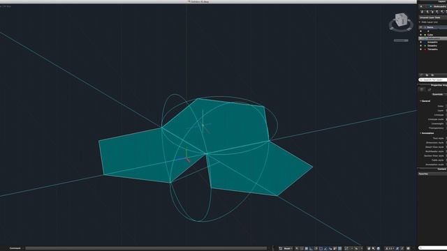Click in the Search for layer field
The height and width of the screenshot is (251, 447).
tap(433, 79)
